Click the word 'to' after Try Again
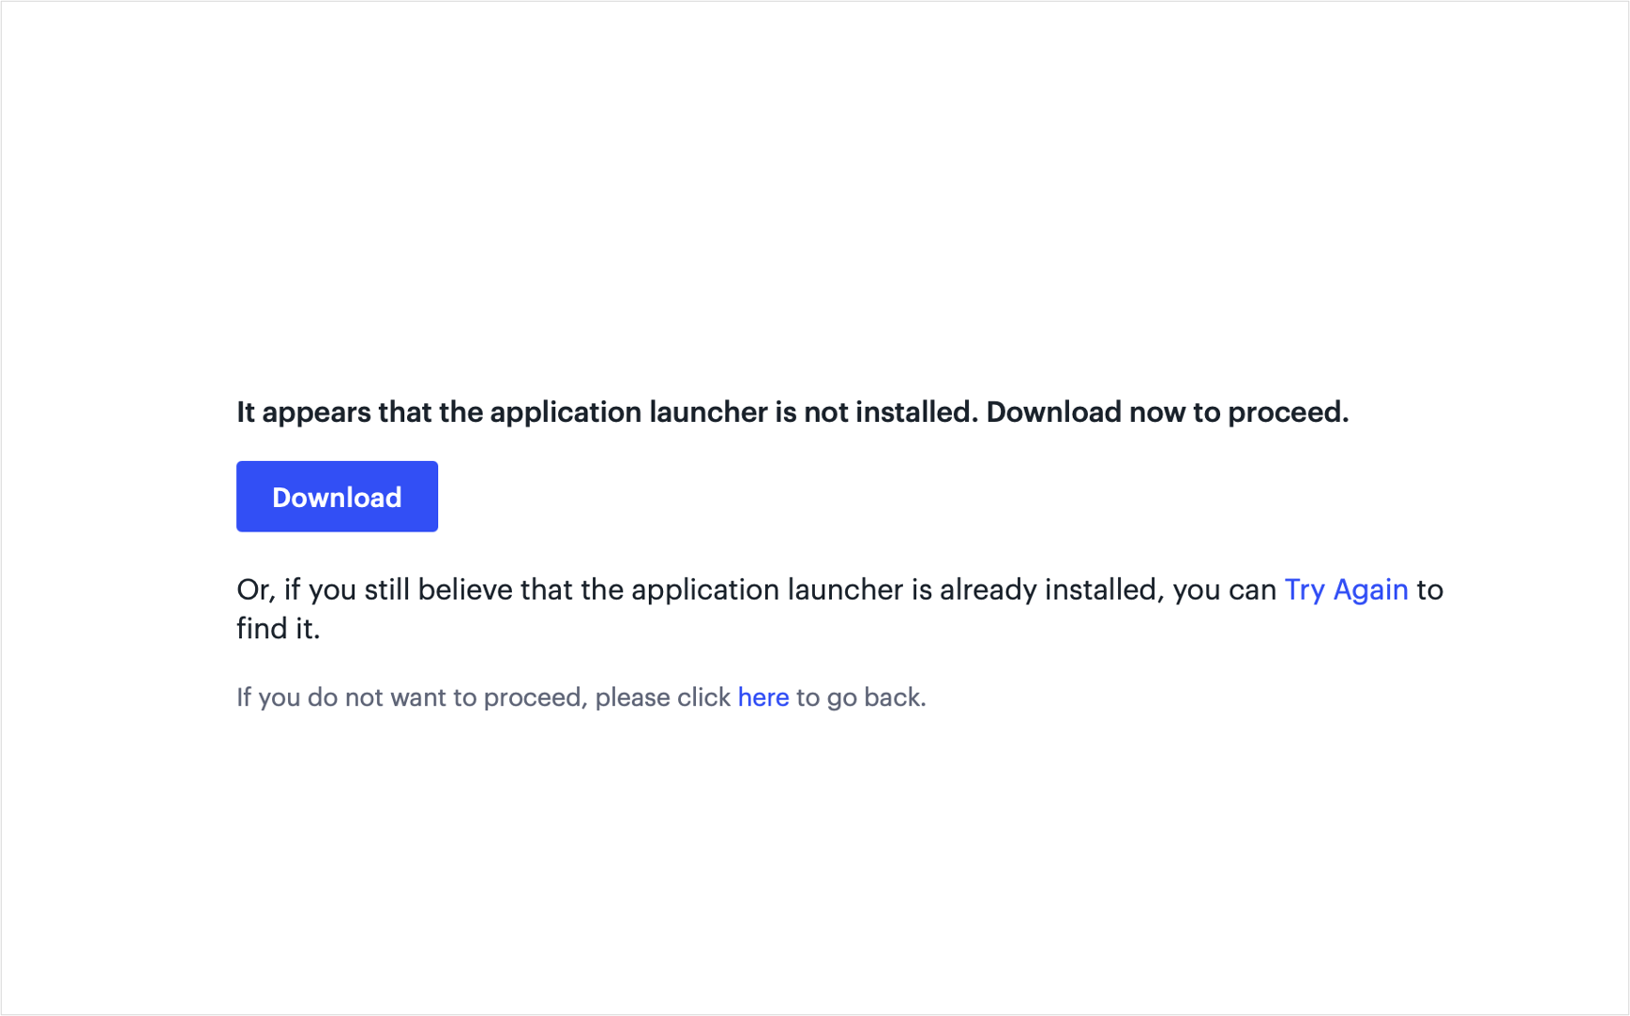 pyautogui.click(x=1429, y=590)
